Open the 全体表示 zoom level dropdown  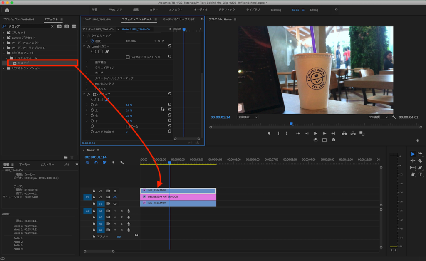(x=248, y=118)
